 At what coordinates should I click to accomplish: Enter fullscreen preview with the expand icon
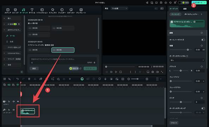162,72
